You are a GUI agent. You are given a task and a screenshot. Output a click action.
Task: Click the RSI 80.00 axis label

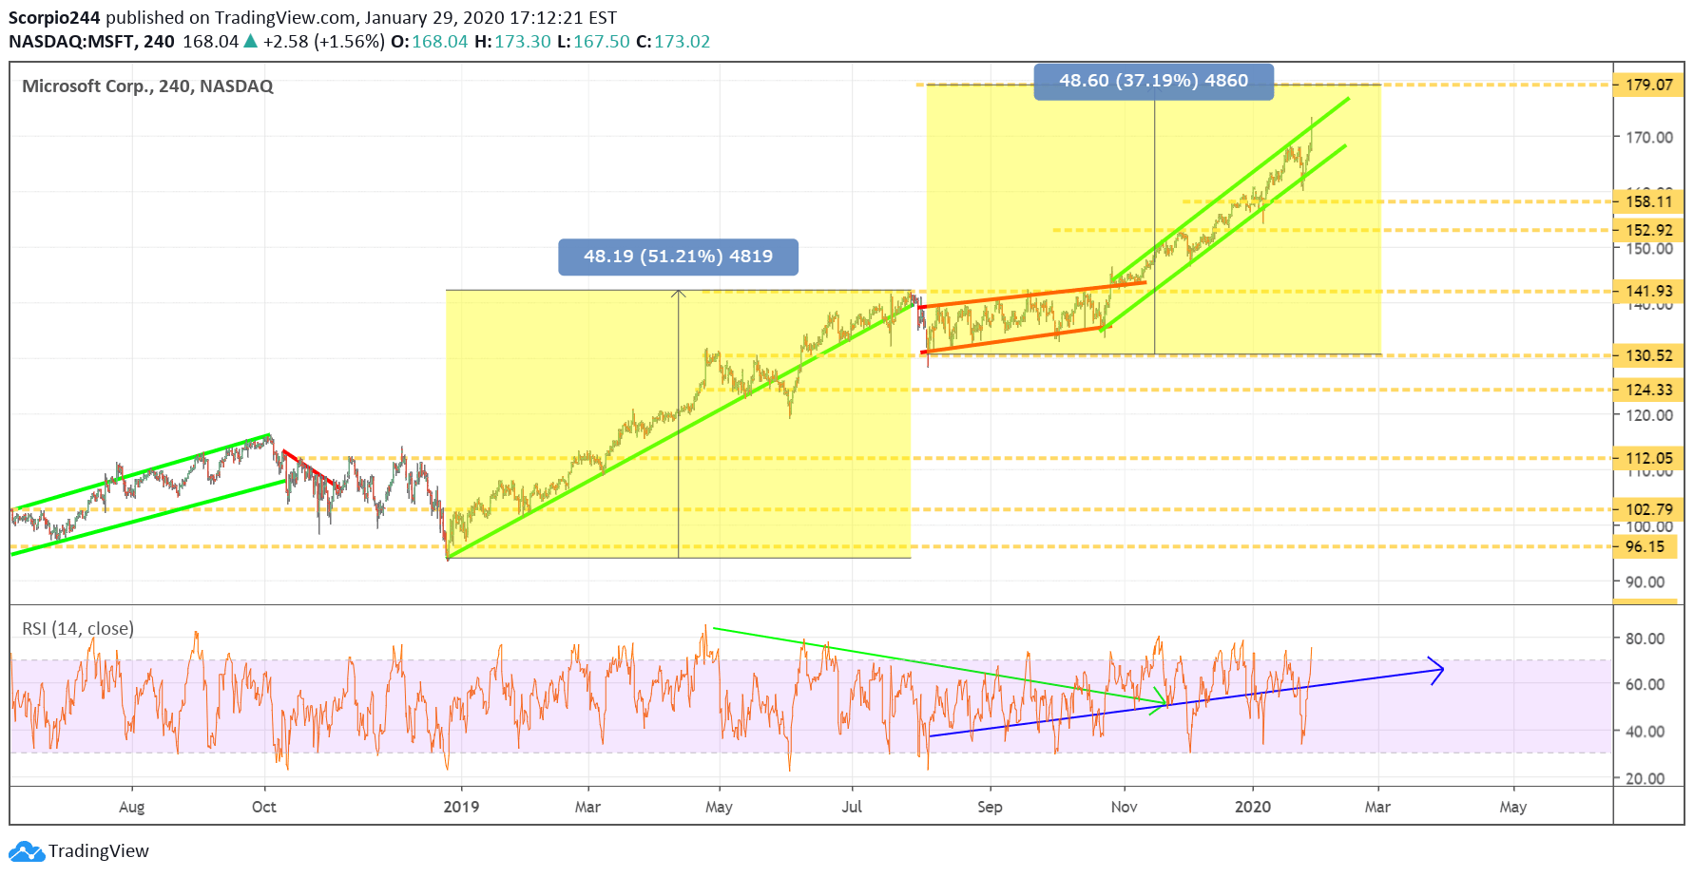[x=1645, y=639]
